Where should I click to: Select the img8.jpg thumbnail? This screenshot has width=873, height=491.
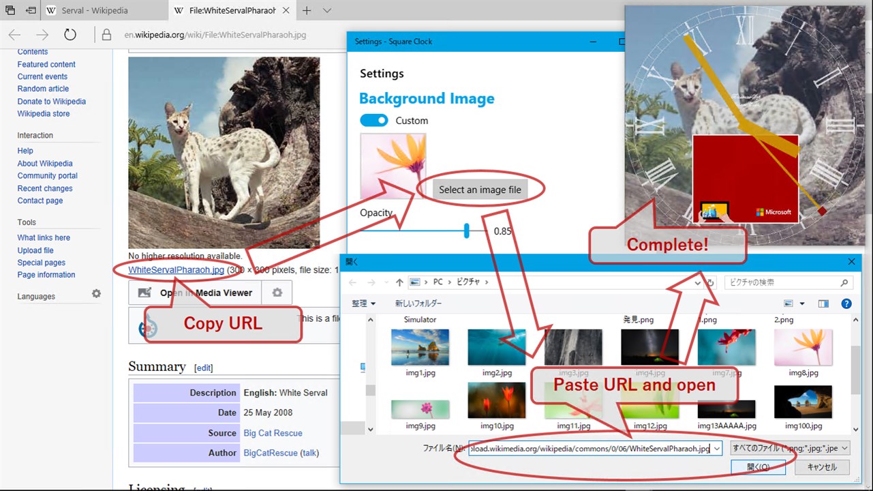click(x=803, y=353)
